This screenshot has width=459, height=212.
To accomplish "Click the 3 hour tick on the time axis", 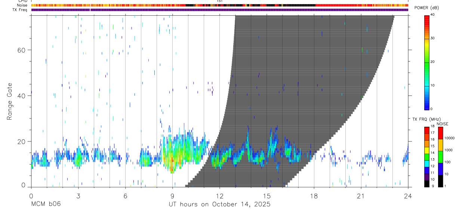I will pos(78,196).
